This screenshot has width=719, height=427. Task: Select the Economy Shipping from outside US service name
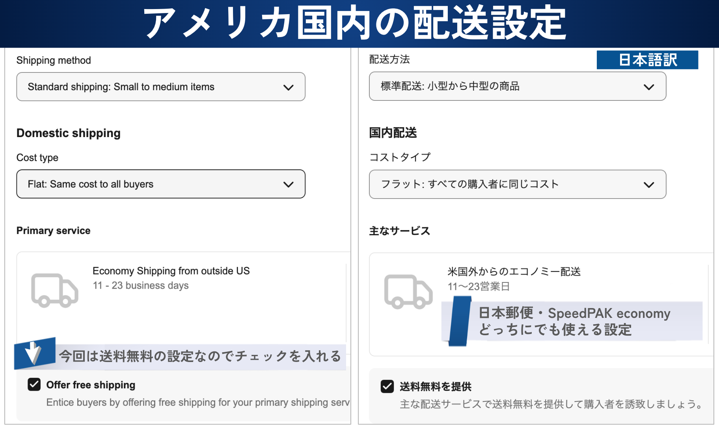[x=171, y=271]
